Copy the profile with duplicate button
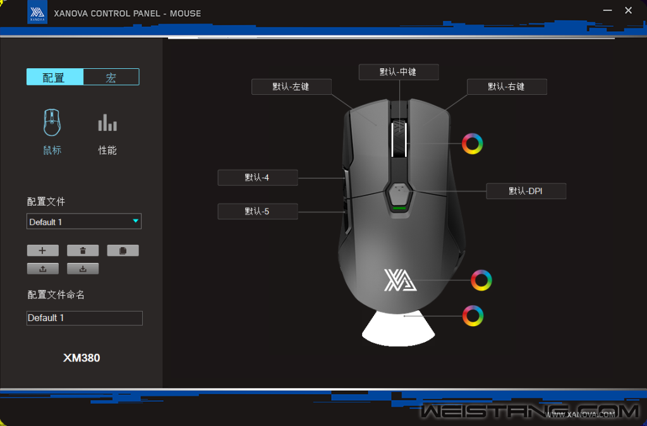This screenshot has height=426, width=647. [123, 250]
